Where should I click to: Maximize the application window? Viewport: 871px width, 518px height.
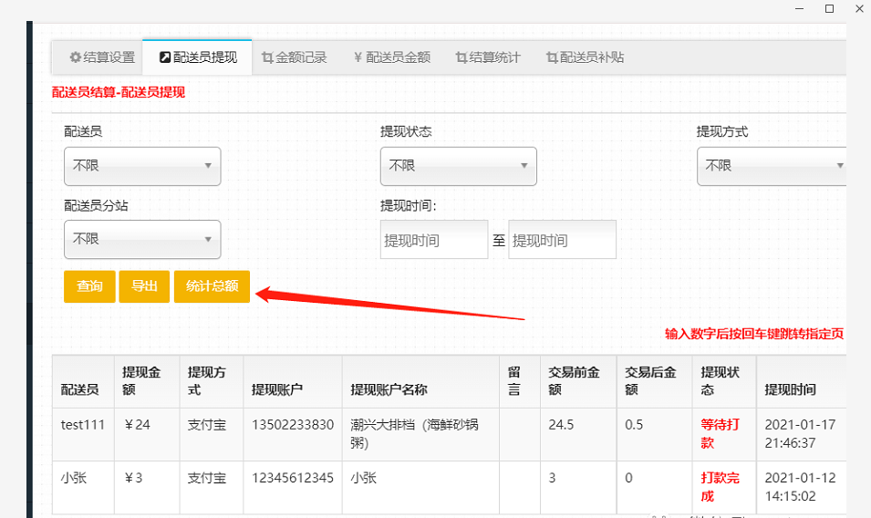click(829, 9)
